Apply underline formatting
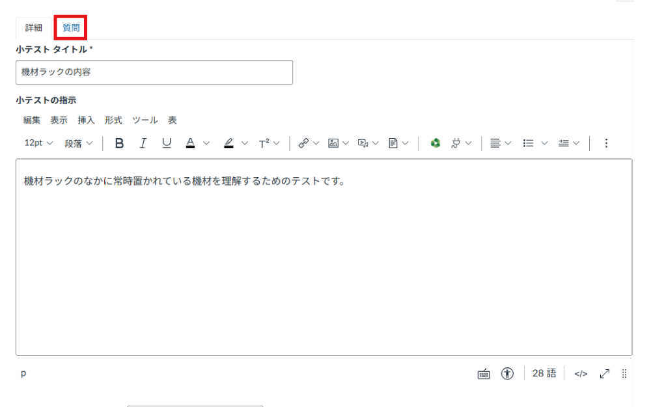This screenshot has height=407, width=651. tap(166, 143)
